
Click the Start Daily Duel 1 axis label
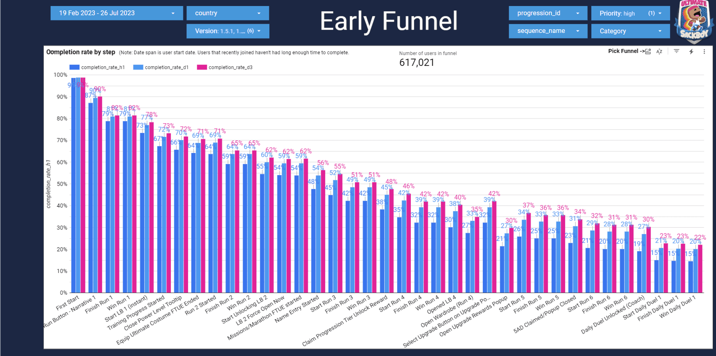click(x=642, y=308)
